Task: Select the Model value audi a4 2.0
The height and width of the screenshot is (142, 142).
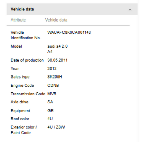Action: [x=57, y=46]
